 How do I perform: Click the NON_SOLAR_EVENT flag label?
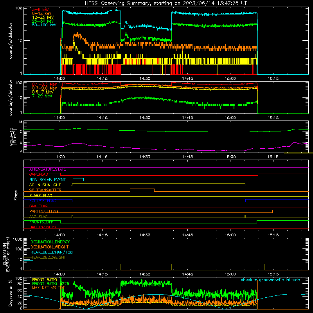coord(47,180)
